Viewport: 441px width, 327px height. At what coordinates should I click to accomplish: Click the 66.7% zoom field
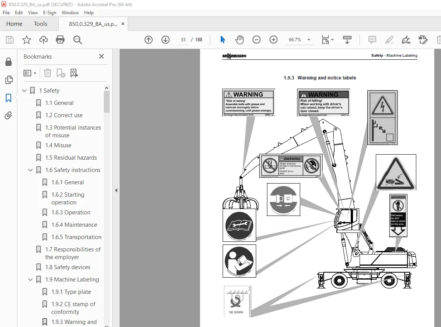[x=295, y=40]
